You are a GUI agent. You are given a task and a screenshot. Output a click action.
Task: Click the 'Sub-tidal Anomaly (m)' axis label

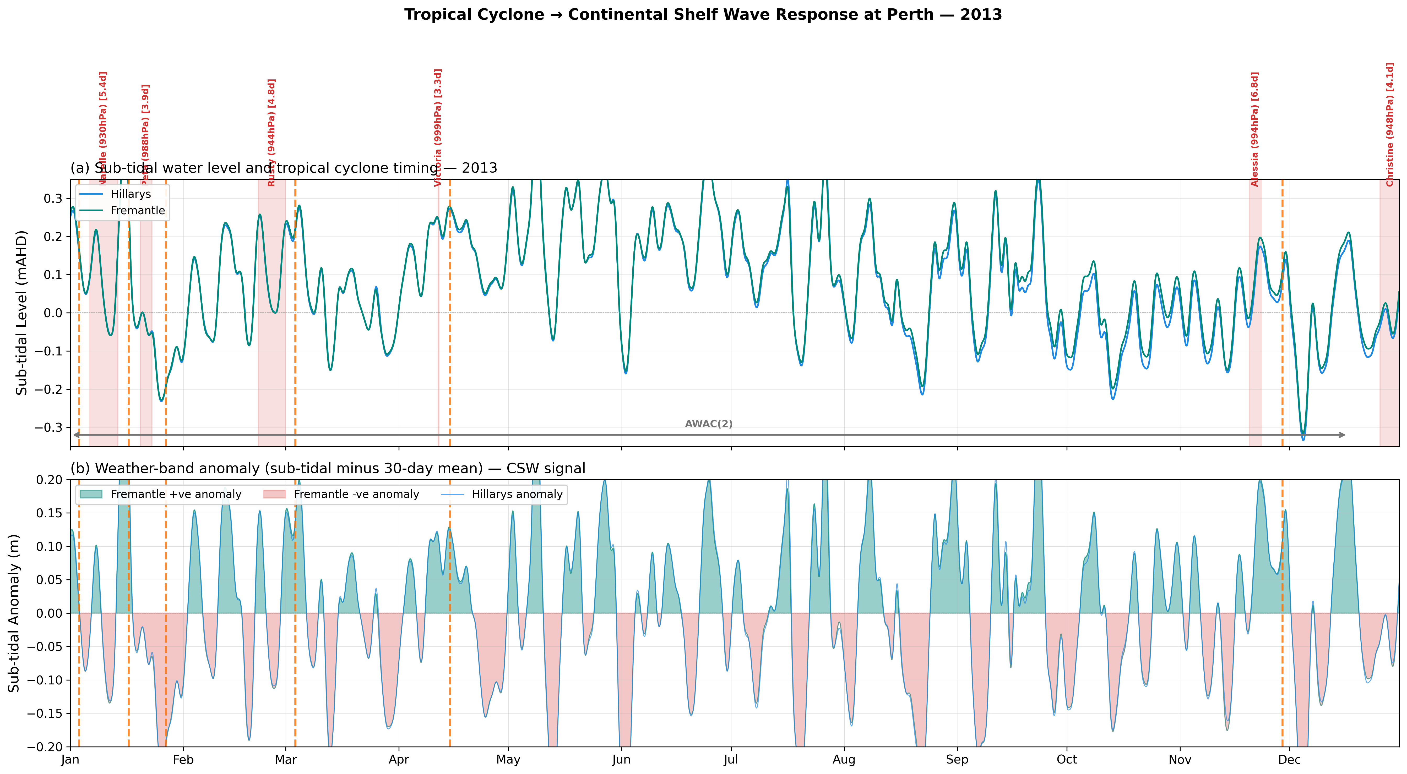[x=14, y=613]
